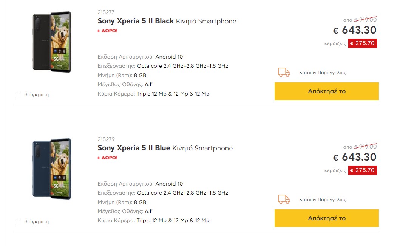This screenshot has height=246, width=417.
Task: Click € 643.30 price of Black Xperia
Action: [355, 30]
